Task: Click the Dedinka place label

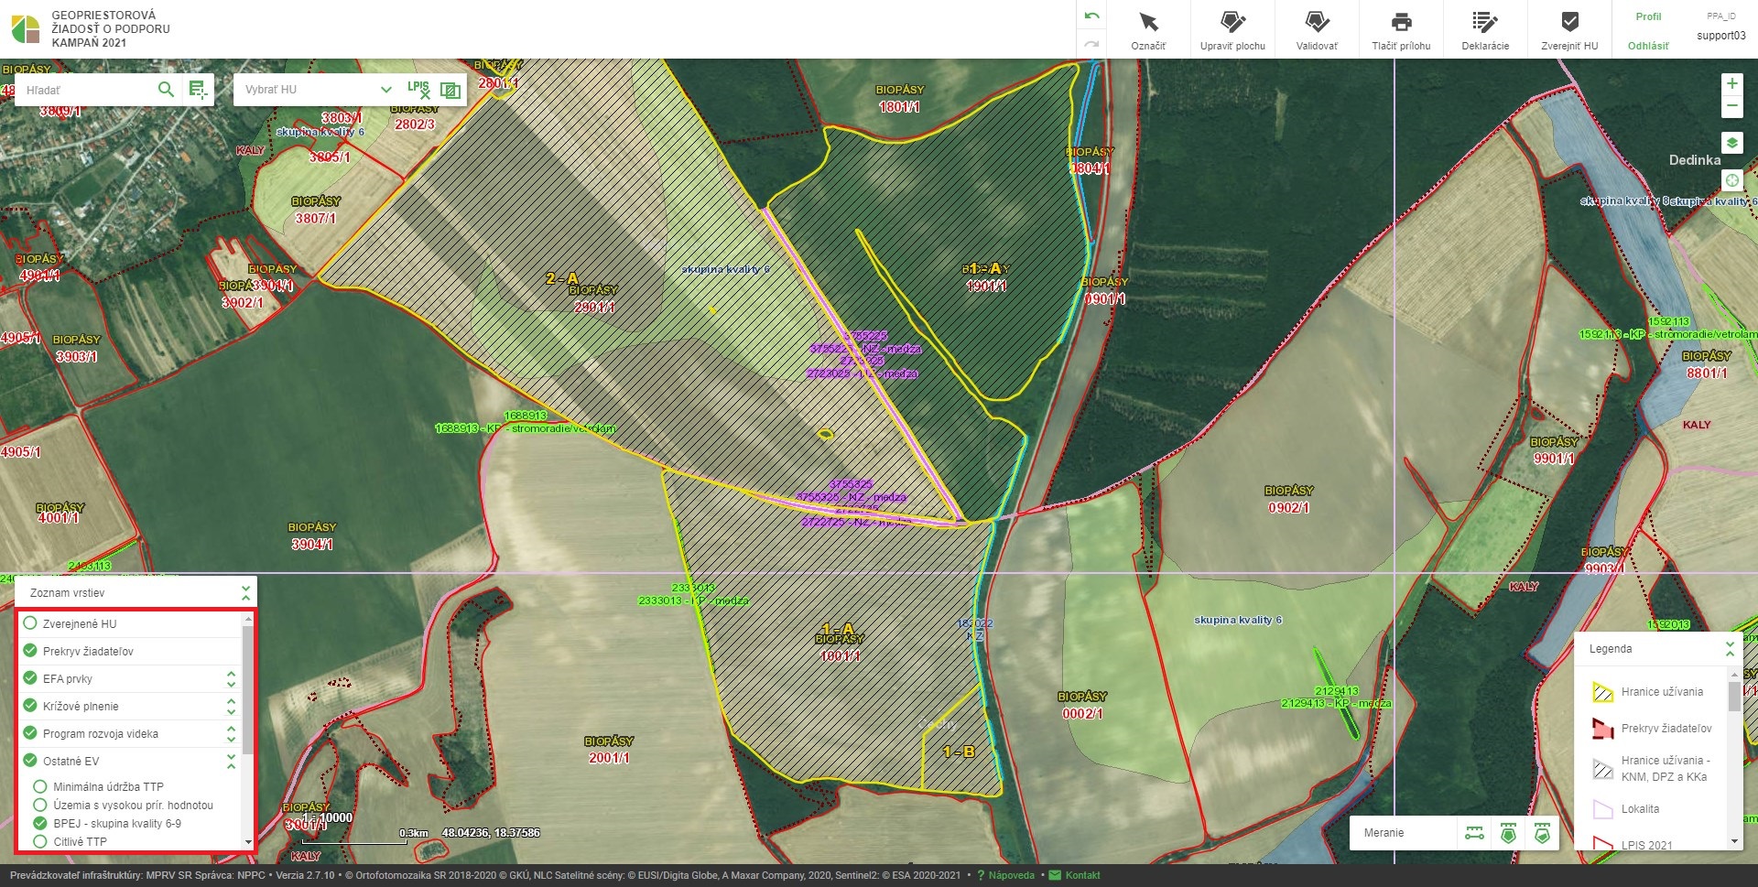Action: (x=1695, y=160)
